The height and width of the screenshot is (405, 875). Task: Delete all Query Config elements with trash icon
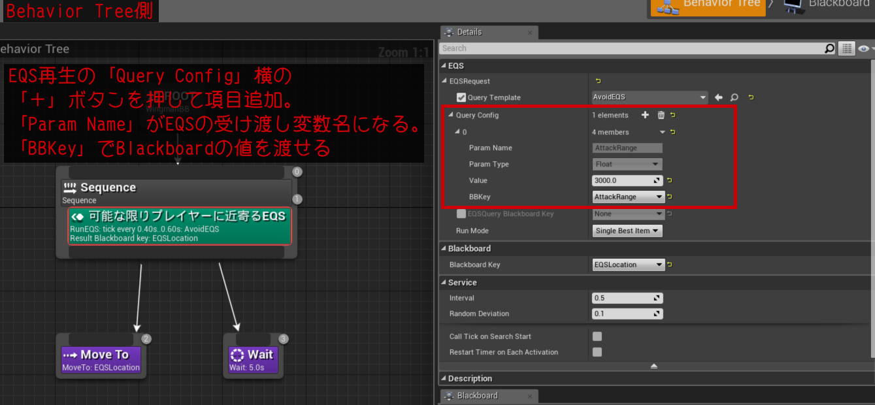pos(661,115)
